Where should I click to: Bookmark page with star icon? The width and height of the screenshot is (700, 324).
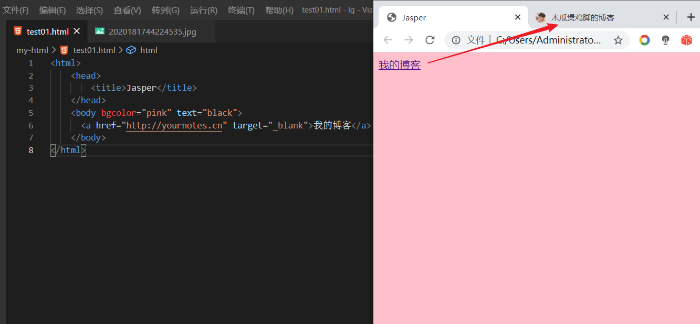click(618, 40)
